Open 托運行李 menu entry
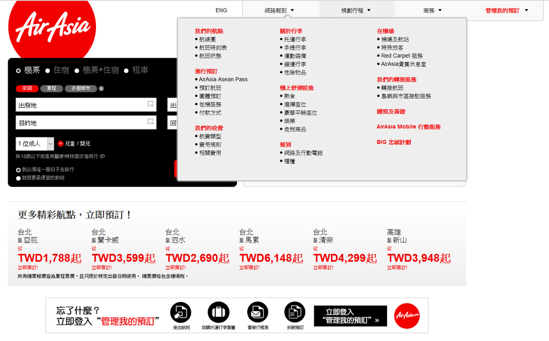Screen dimensions: 549x341 tap(295, 40)
